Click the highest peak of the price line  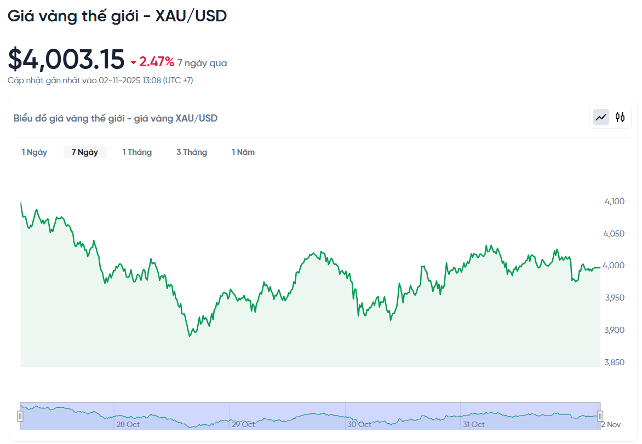click(21, 203)
